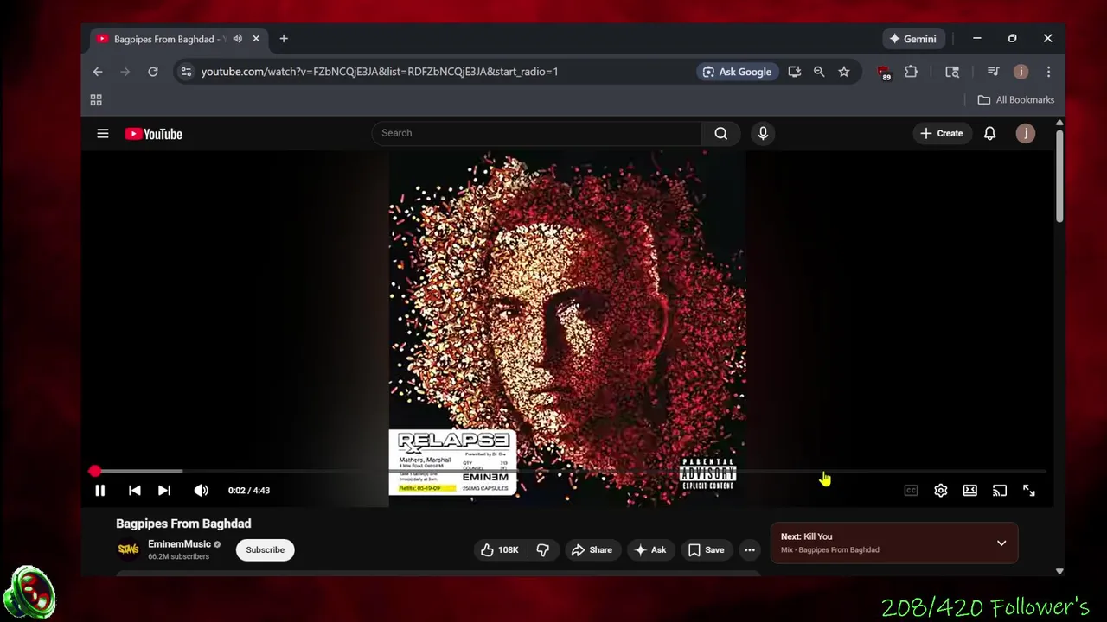
Task: Go forward in the browser
Action: coord(125,72)
